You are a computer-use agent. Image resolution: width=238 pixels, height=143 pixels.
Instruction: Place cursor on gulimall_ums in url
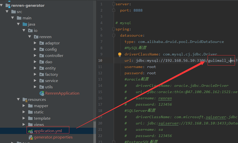(221, 60)
